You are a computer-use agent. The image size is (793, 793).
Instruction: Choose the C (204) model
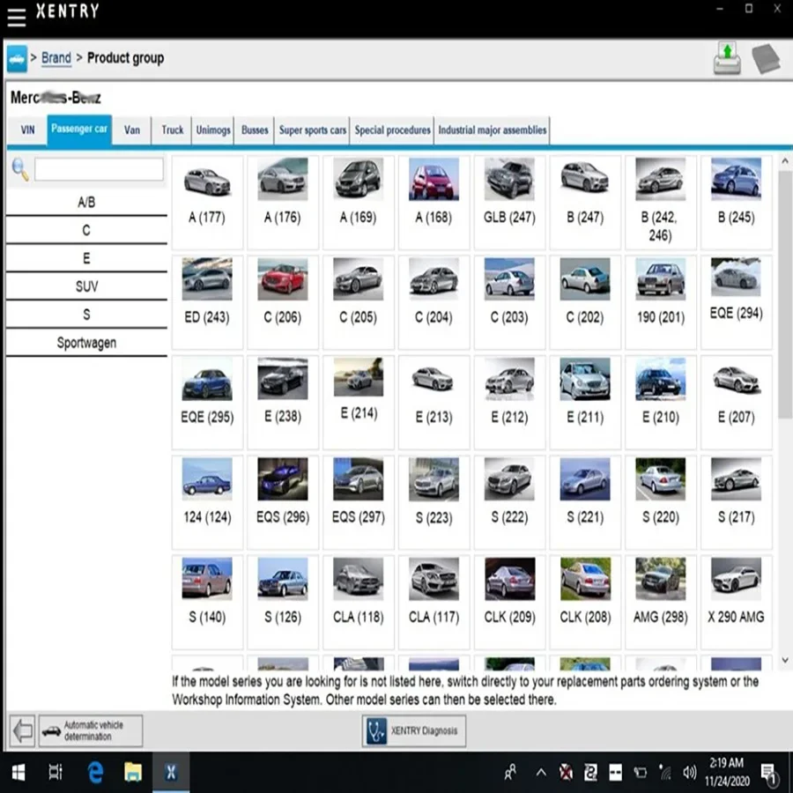[434, 302]
